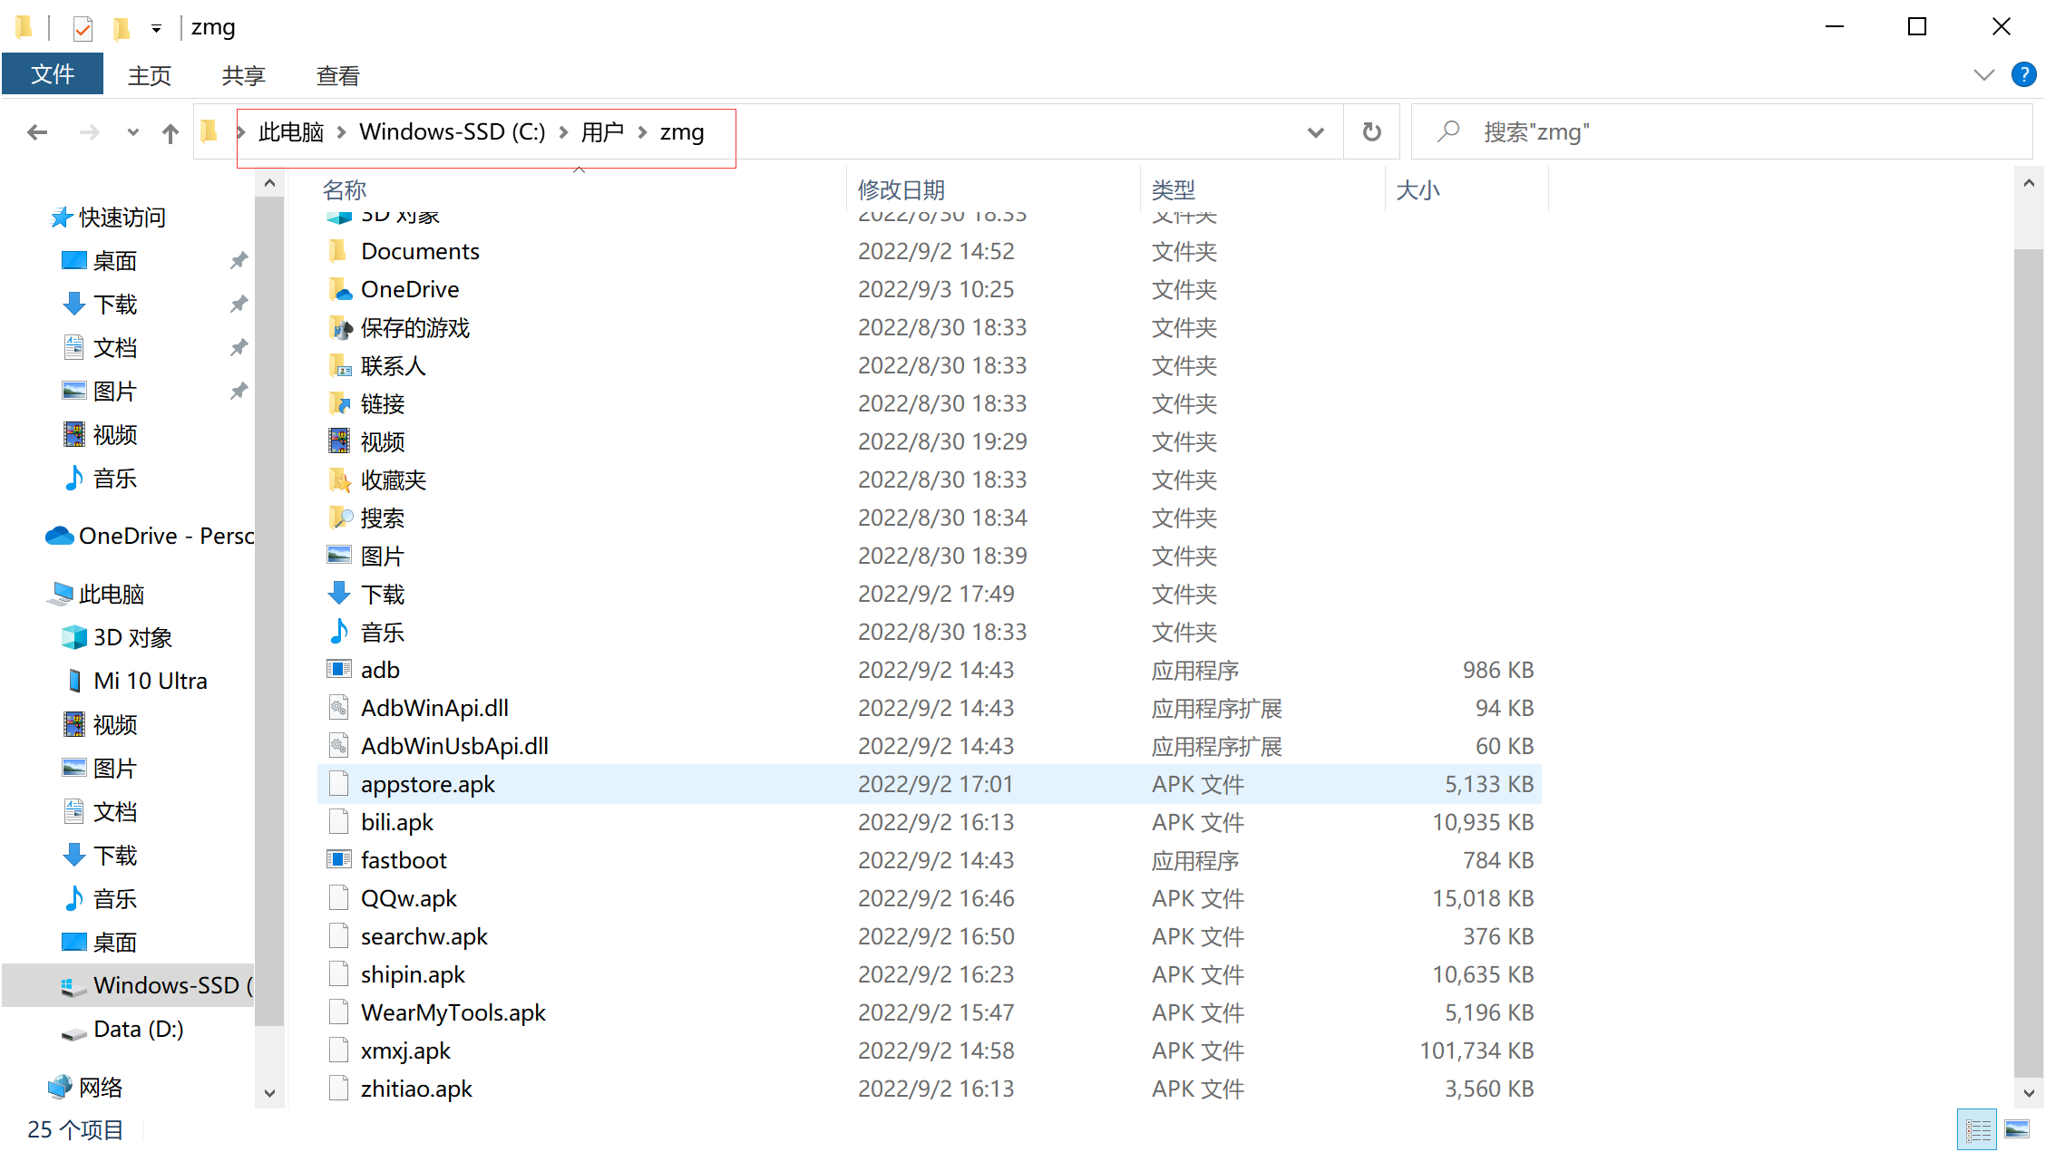Click file list scrollbar down arrow
The image size is (2046, 1152).
coord(2029,1093)
